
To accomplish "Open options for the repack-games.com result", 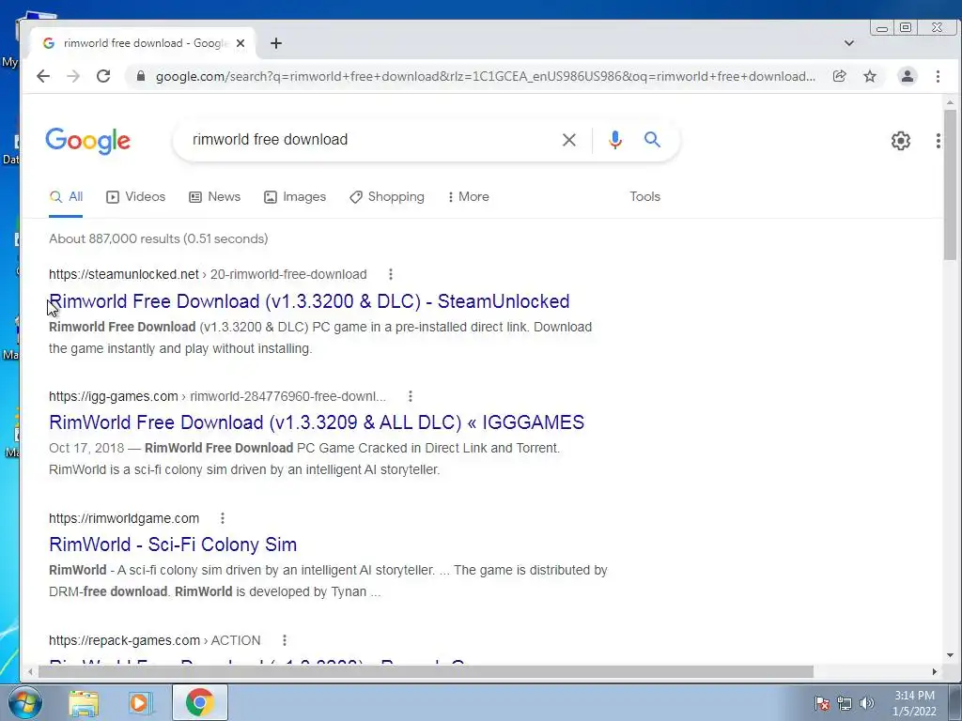I will 284,640.
